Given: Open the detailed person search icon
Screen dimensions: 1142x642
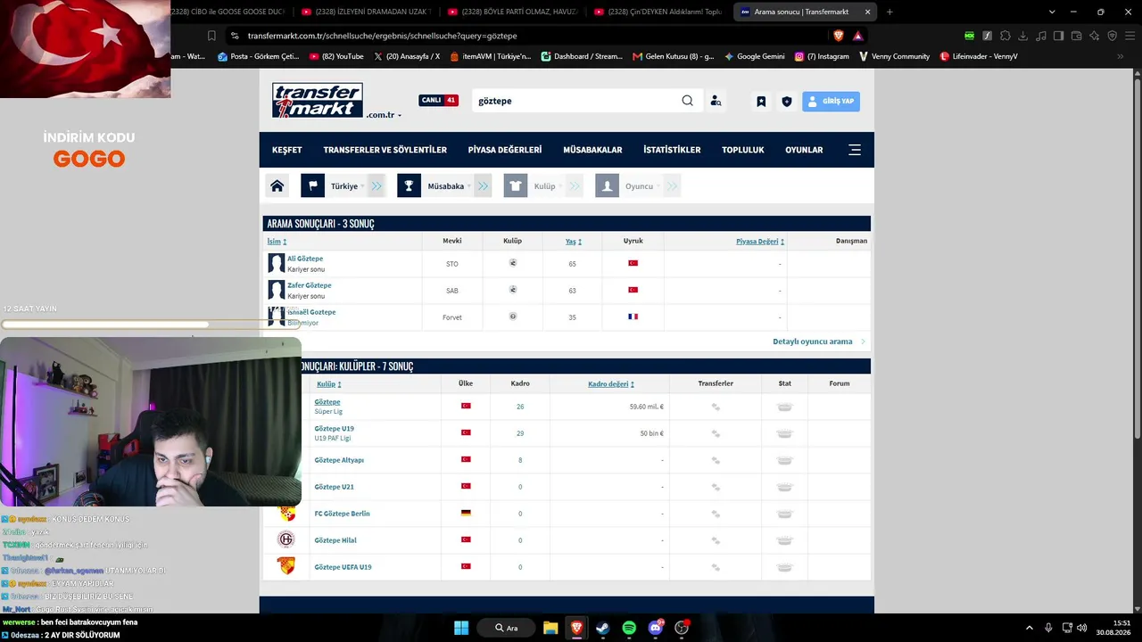Looking at the screenshot, I should (716, 101).
